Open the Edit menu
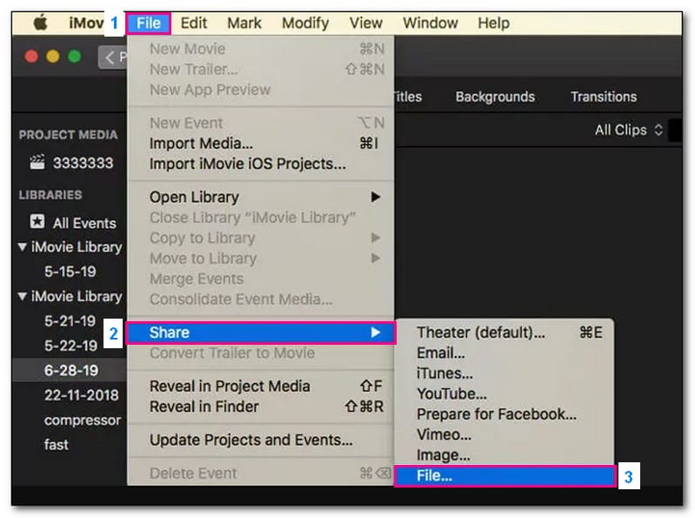 tap(194, 24)
